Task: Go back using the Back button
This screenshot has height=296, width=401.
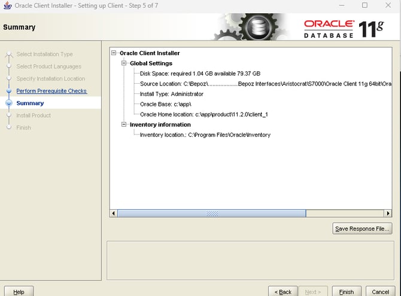Action: [x=283, y=291]
